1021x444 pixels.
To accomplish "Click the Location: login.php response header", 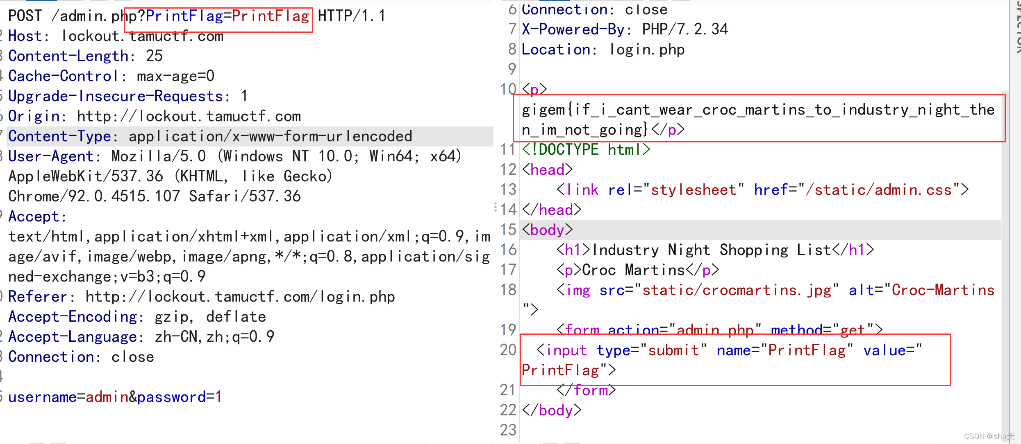I will tap(603, 50).
